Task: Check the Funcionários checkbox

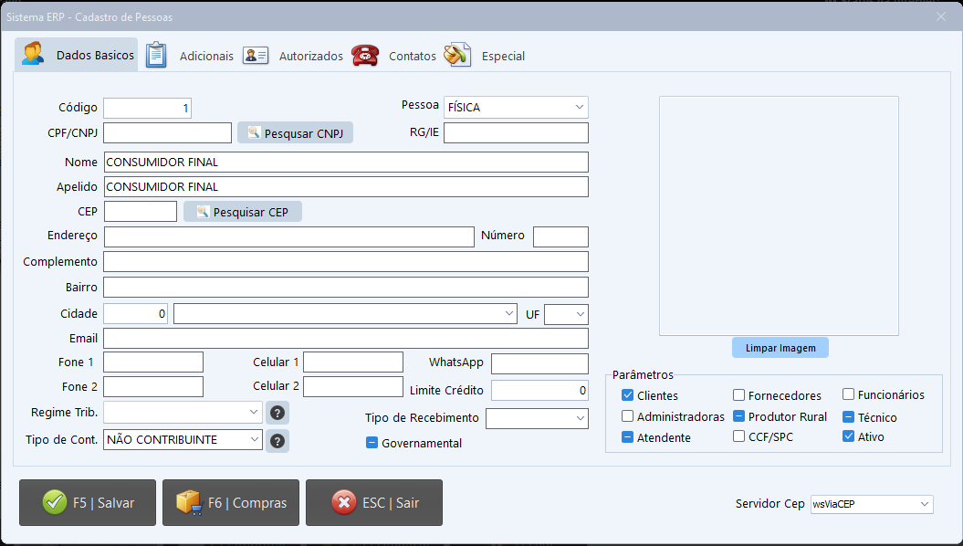Action: click(x=848, y=394)
